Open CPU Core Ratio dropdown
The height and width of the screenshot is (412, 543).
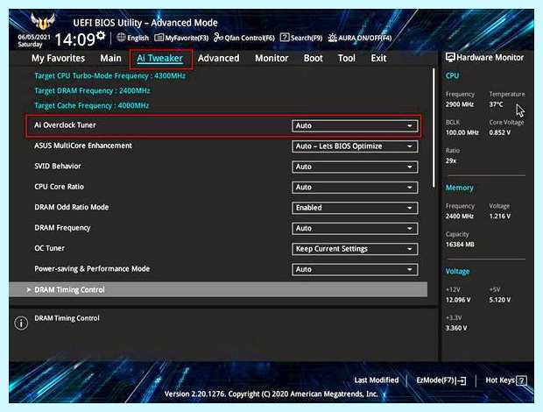click(x=355, y=188)
